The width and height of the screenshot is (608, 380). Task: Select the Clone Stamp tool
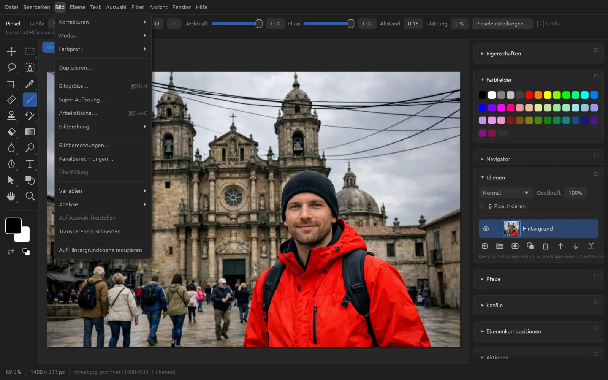[11, 116]
